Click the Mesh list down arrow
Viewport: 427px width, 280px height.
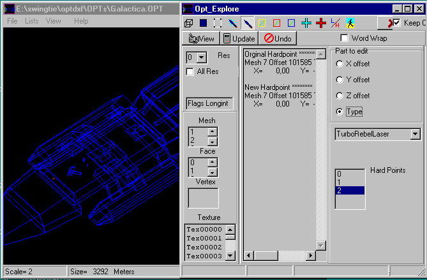[212, 142]
